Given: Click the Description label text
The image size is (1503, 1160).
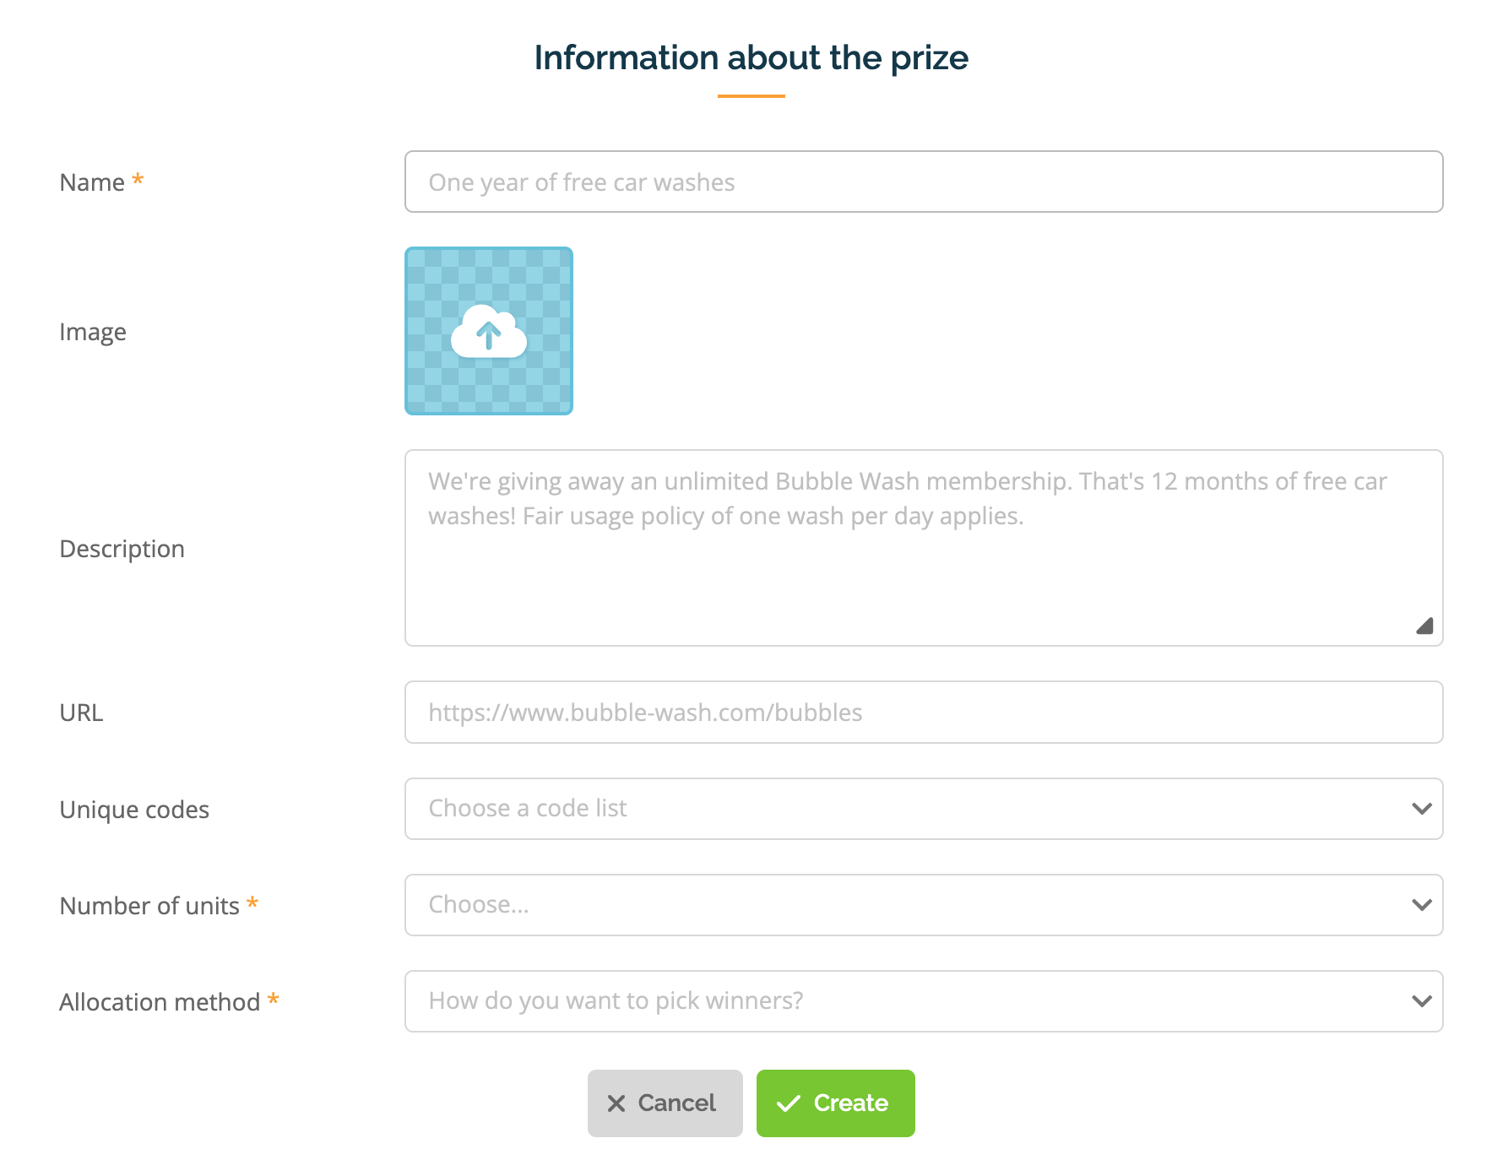Looking at the screenshot, I should [x=122, y=550].
